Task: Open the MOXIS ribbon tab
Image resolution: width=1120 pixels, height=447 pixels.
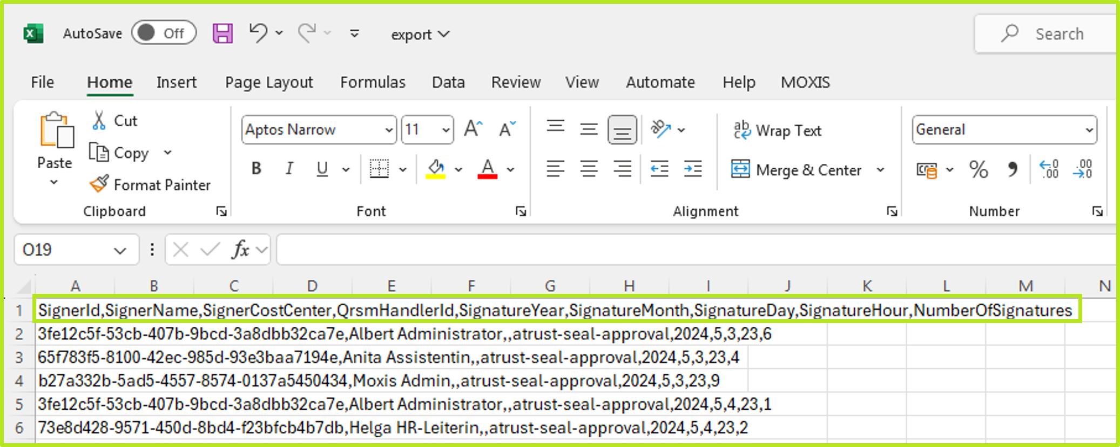Action: click(805, 82)
